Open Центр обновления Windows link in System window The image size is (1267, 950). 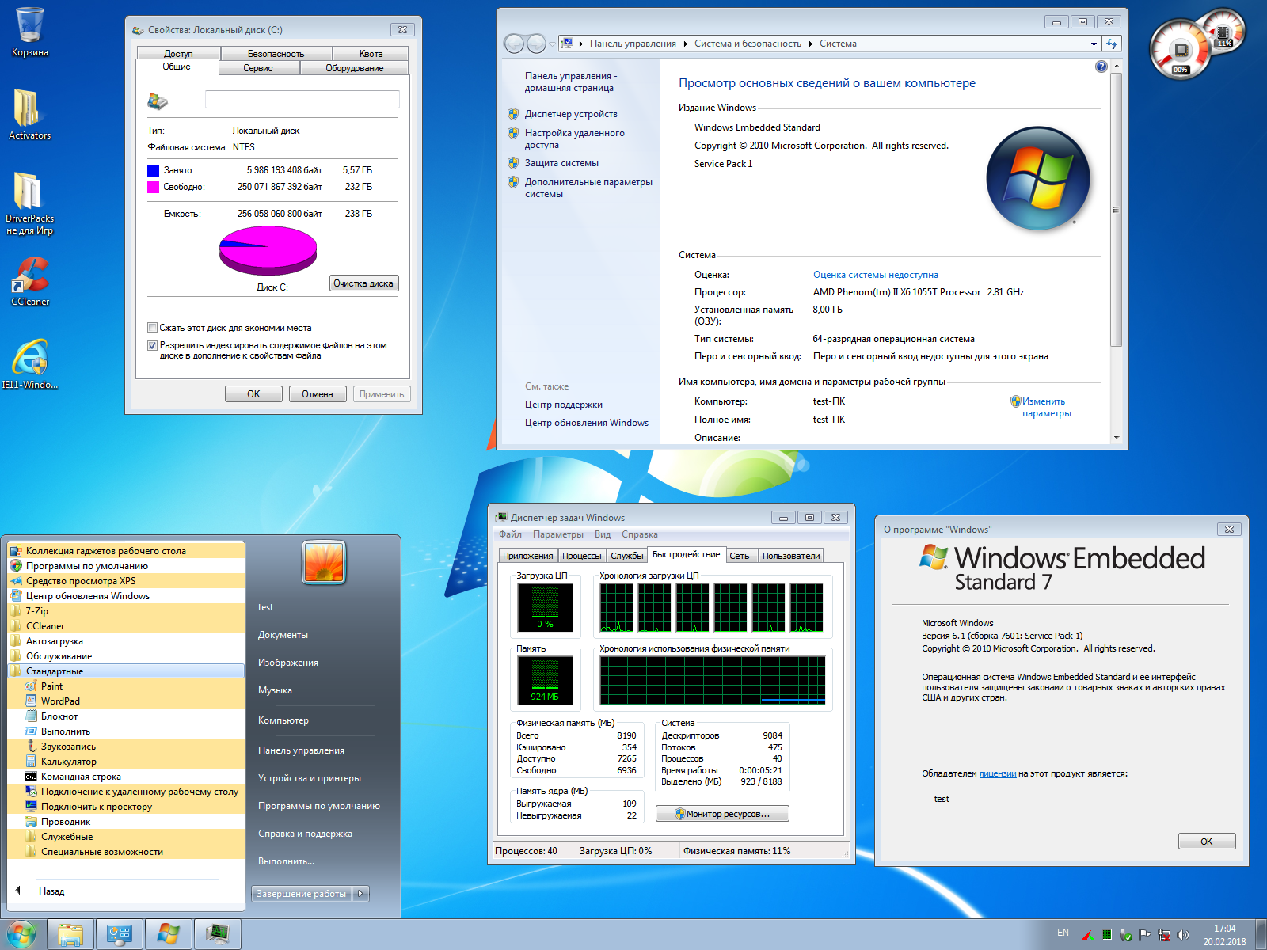(587, 423)
